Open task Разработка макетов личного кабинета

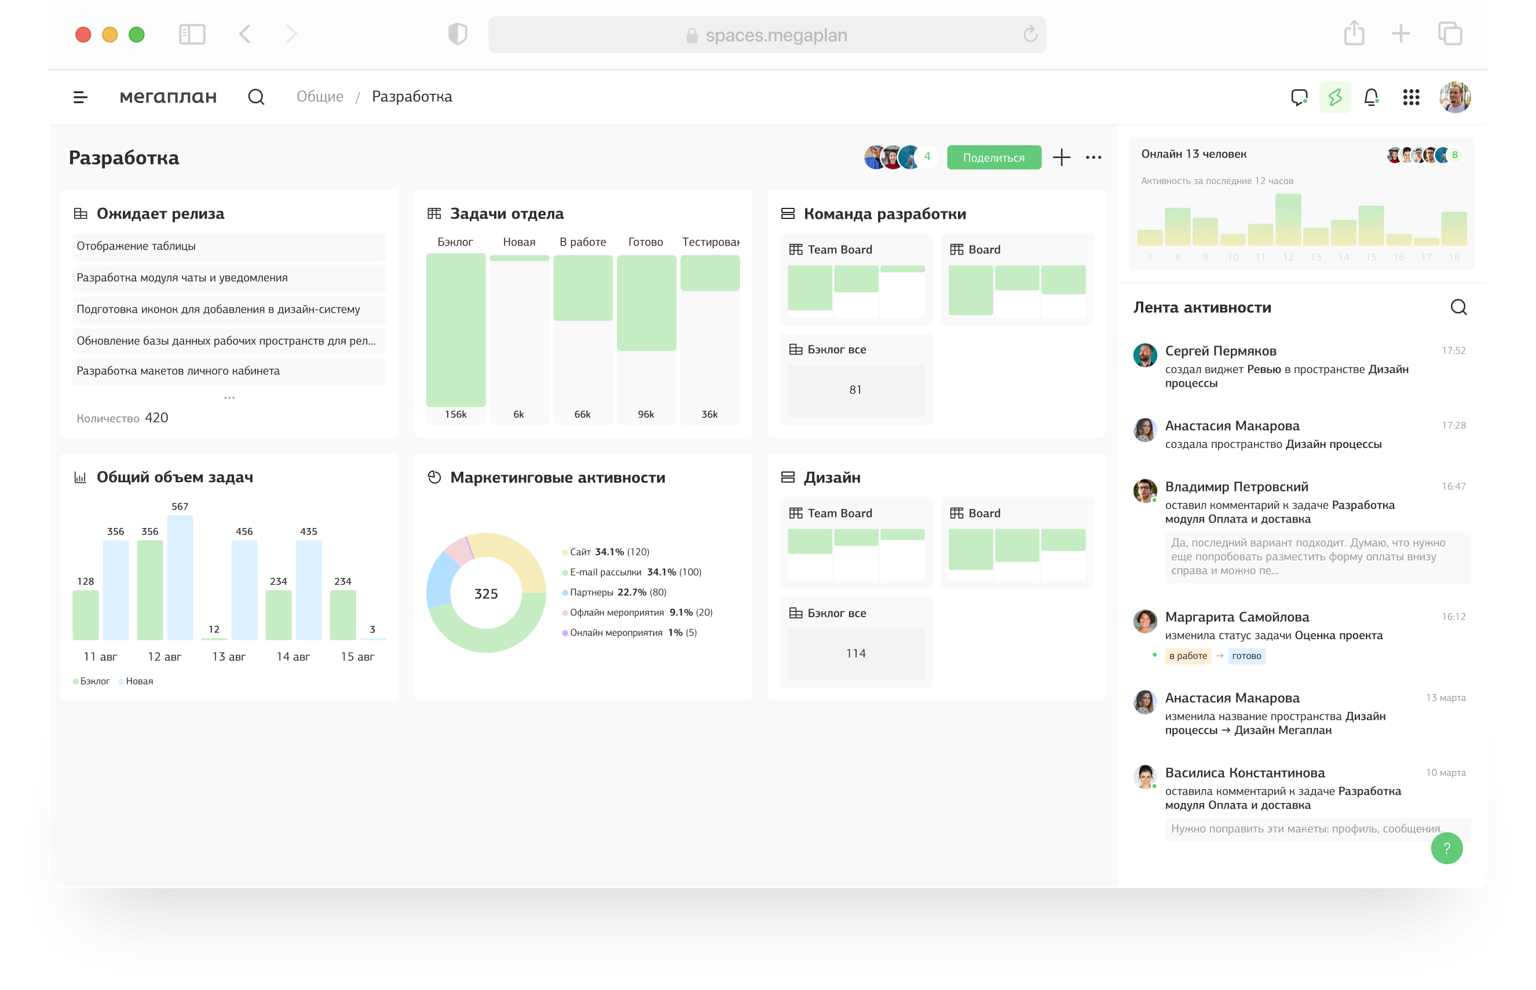point(229,371)
